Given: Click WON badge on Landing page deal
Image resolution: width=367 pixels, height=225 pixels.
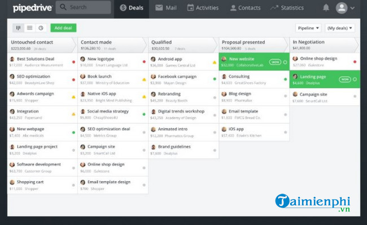Looking at the screenshot, I should pos(345,79).
